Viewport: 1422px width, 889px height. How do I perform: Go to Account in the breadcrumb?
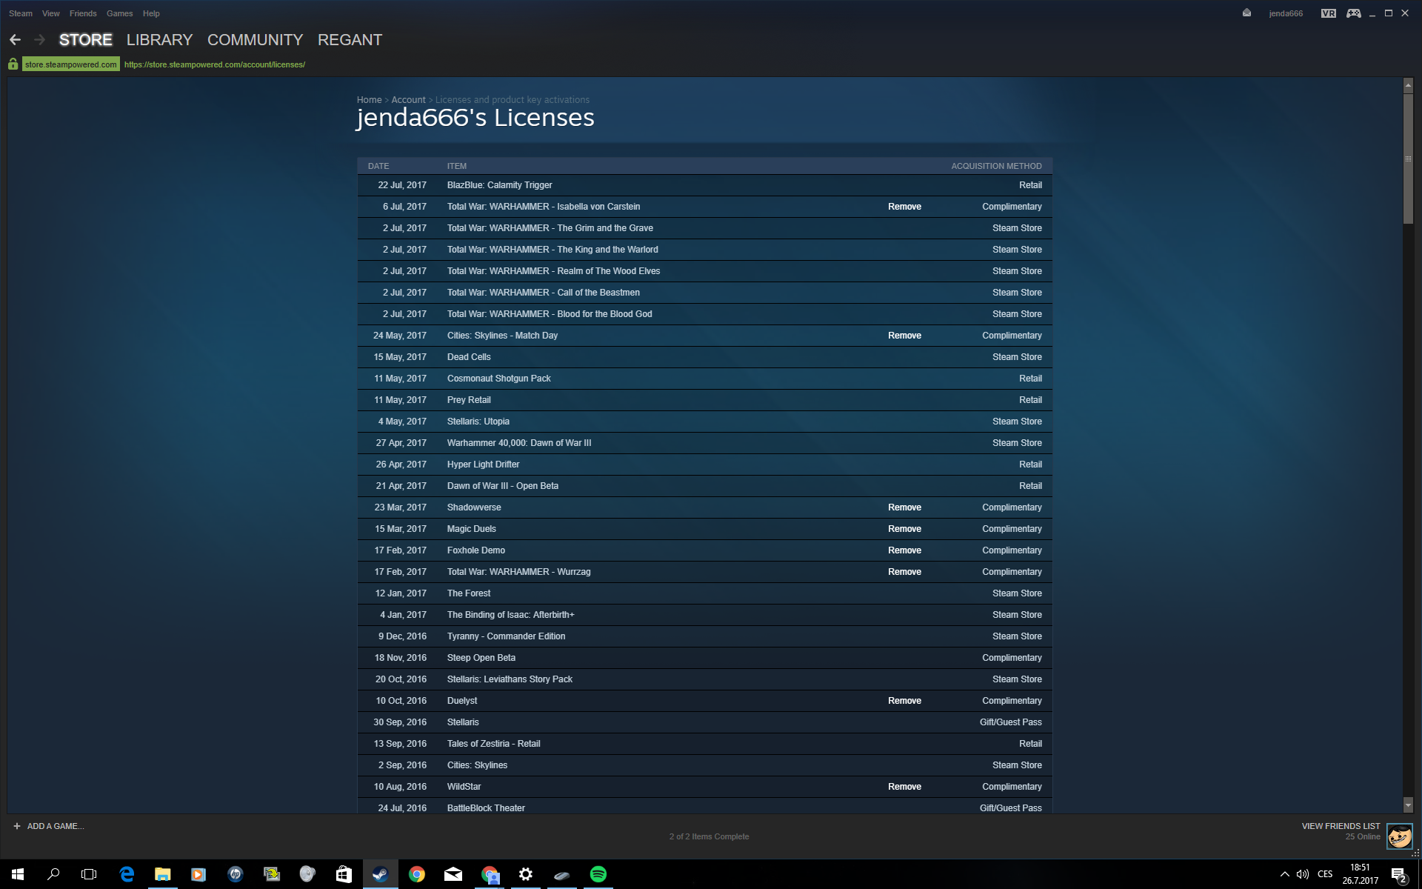click(408, 100)
